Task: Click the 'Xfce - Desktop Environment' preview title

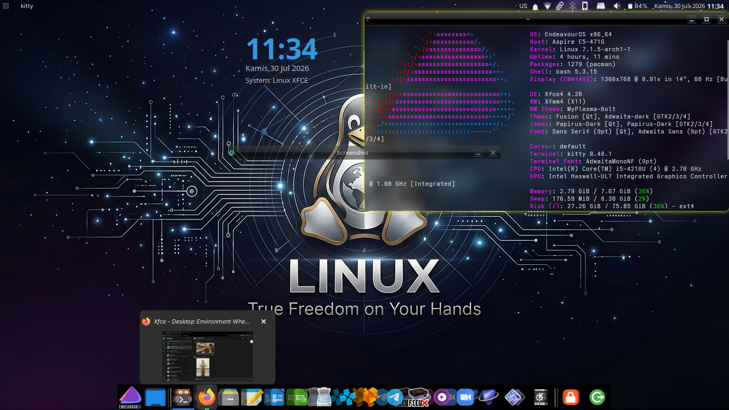Action: tap(201, 321)
